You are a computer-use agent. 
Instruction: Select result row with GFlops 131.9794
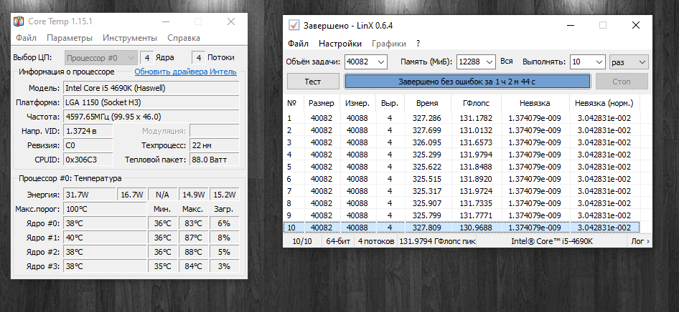[462, 155]
